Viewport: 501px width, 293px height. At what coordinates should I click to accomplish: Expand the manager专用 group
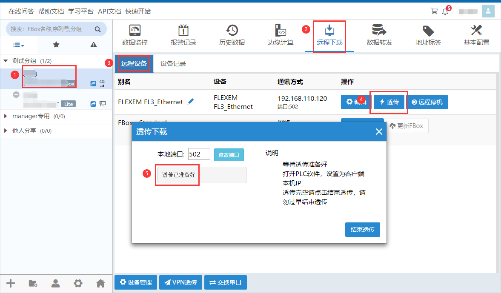pos(6,116)
